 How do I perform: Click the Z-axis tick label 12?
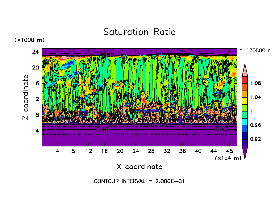(x=35, y=99)
